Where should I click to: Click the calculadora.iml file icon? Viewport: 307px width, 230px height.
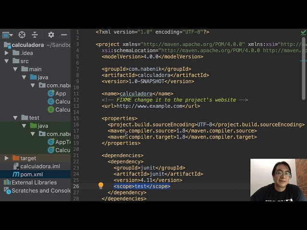click(x=16, y=166)
